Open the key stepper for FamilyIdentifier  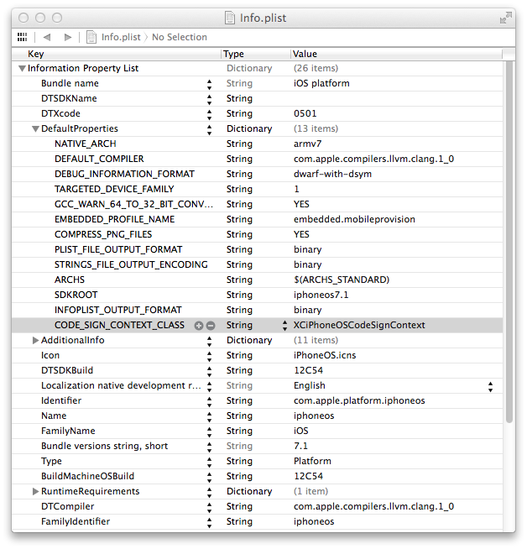pyautogui.click(x=209, y=522)
